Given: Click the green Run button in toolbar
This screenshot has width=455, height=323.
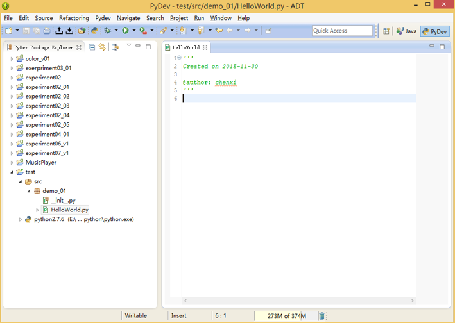Looking at the screenshot, I should (126, 31).
